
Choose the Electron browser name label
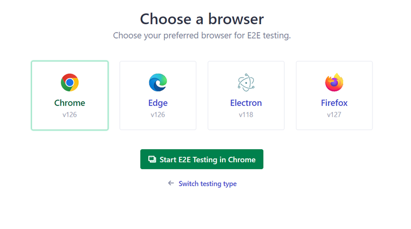click(x=246, y=103)
